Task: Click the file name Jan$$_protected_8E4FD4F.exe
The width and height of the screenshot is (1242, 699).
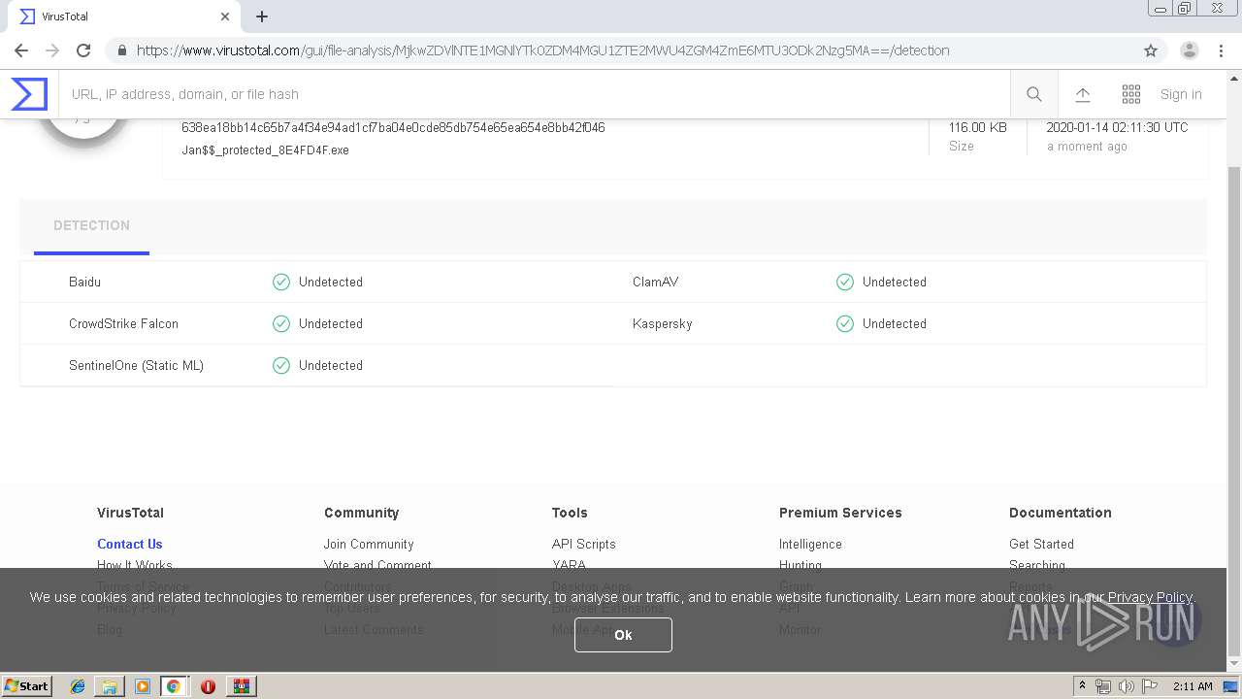Action: pos(265,150)
